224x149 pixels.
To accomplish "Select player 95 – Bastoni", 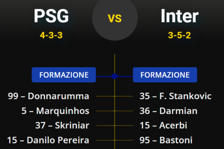I will click(166, 140).
